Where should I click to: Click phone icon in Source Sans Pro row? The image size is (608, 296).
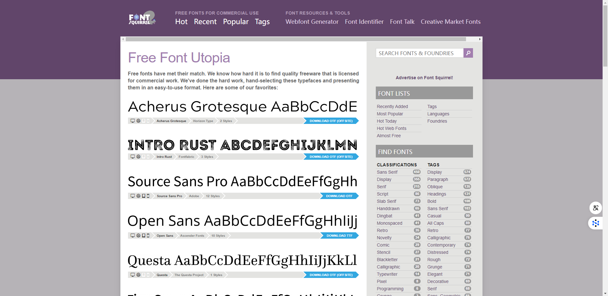148,196
